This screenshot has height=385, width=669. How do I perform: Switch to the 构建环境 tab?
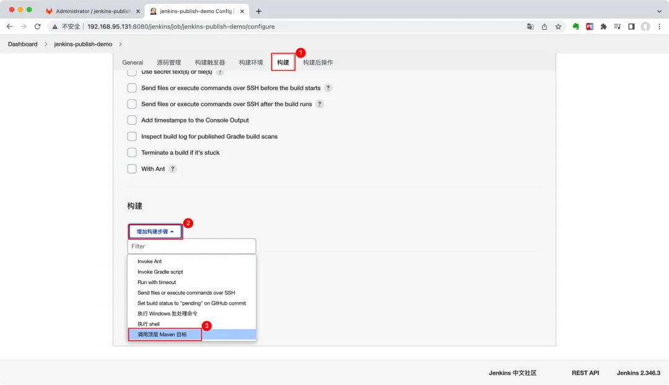pyautogui.click(x=251, y=63)
